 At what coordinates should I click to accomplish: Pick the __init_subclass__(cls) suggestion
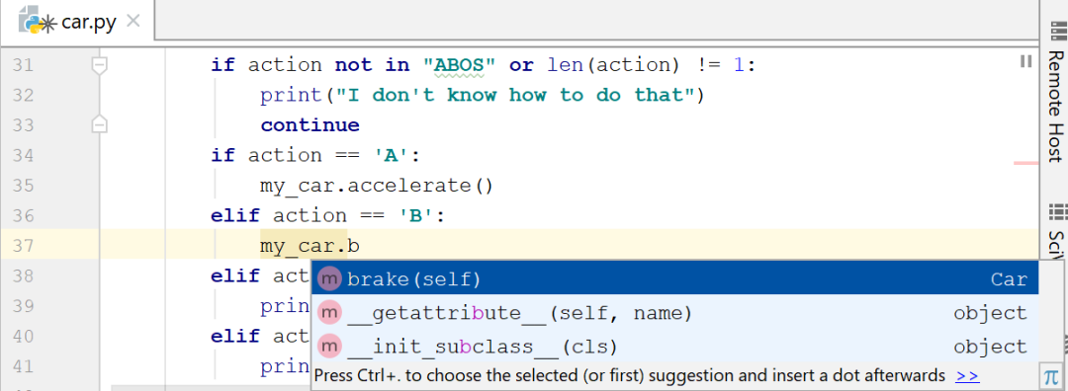674,347
